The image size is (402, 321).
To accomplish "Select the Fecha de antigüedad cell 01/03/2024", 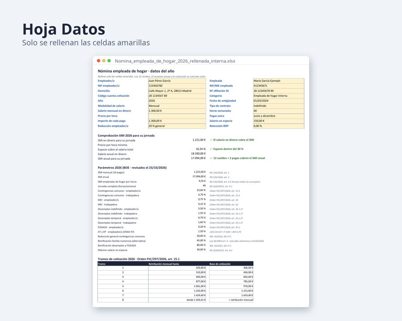I will (278, 101).
